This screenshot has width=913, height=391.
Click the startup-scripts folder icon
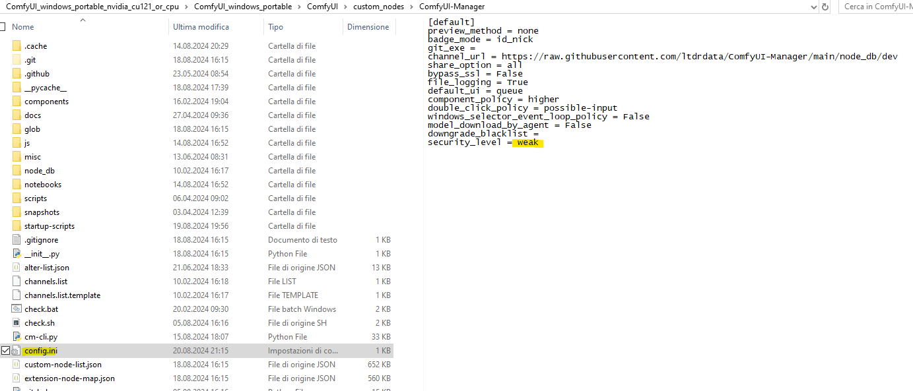click(x=17, y=226)
